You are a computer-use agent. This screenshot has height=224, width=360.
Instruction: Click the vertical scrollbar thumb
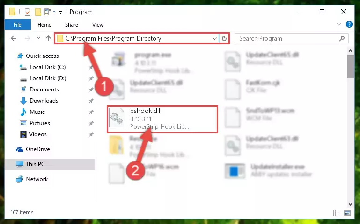pyautogui.click(x=350, y=66)
